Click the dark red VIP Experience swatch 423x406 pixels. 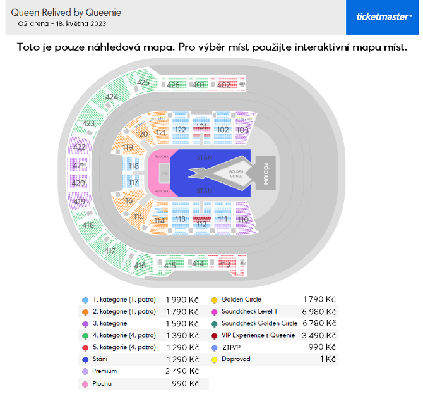[214, 336]
